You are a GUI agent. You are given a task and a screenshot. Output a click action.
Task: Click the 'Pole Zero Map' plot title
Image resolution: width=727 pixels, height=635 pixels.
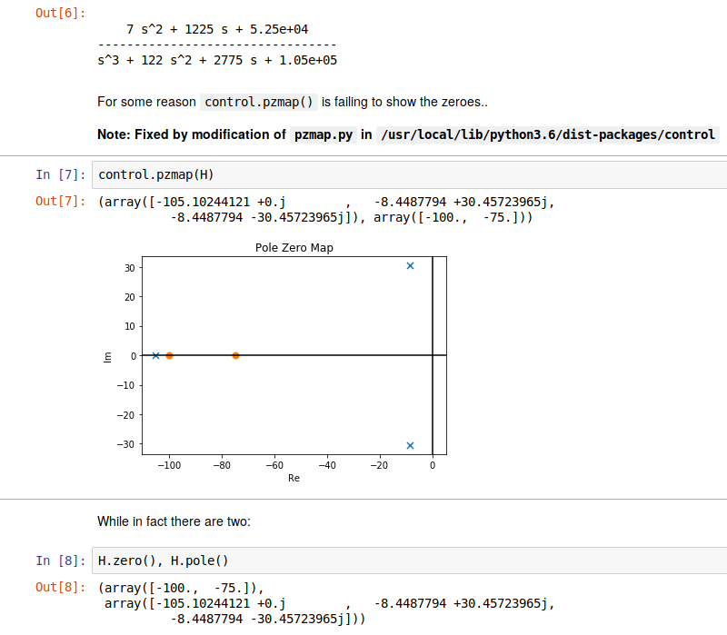pyautogui.click(x=294, y=247)
